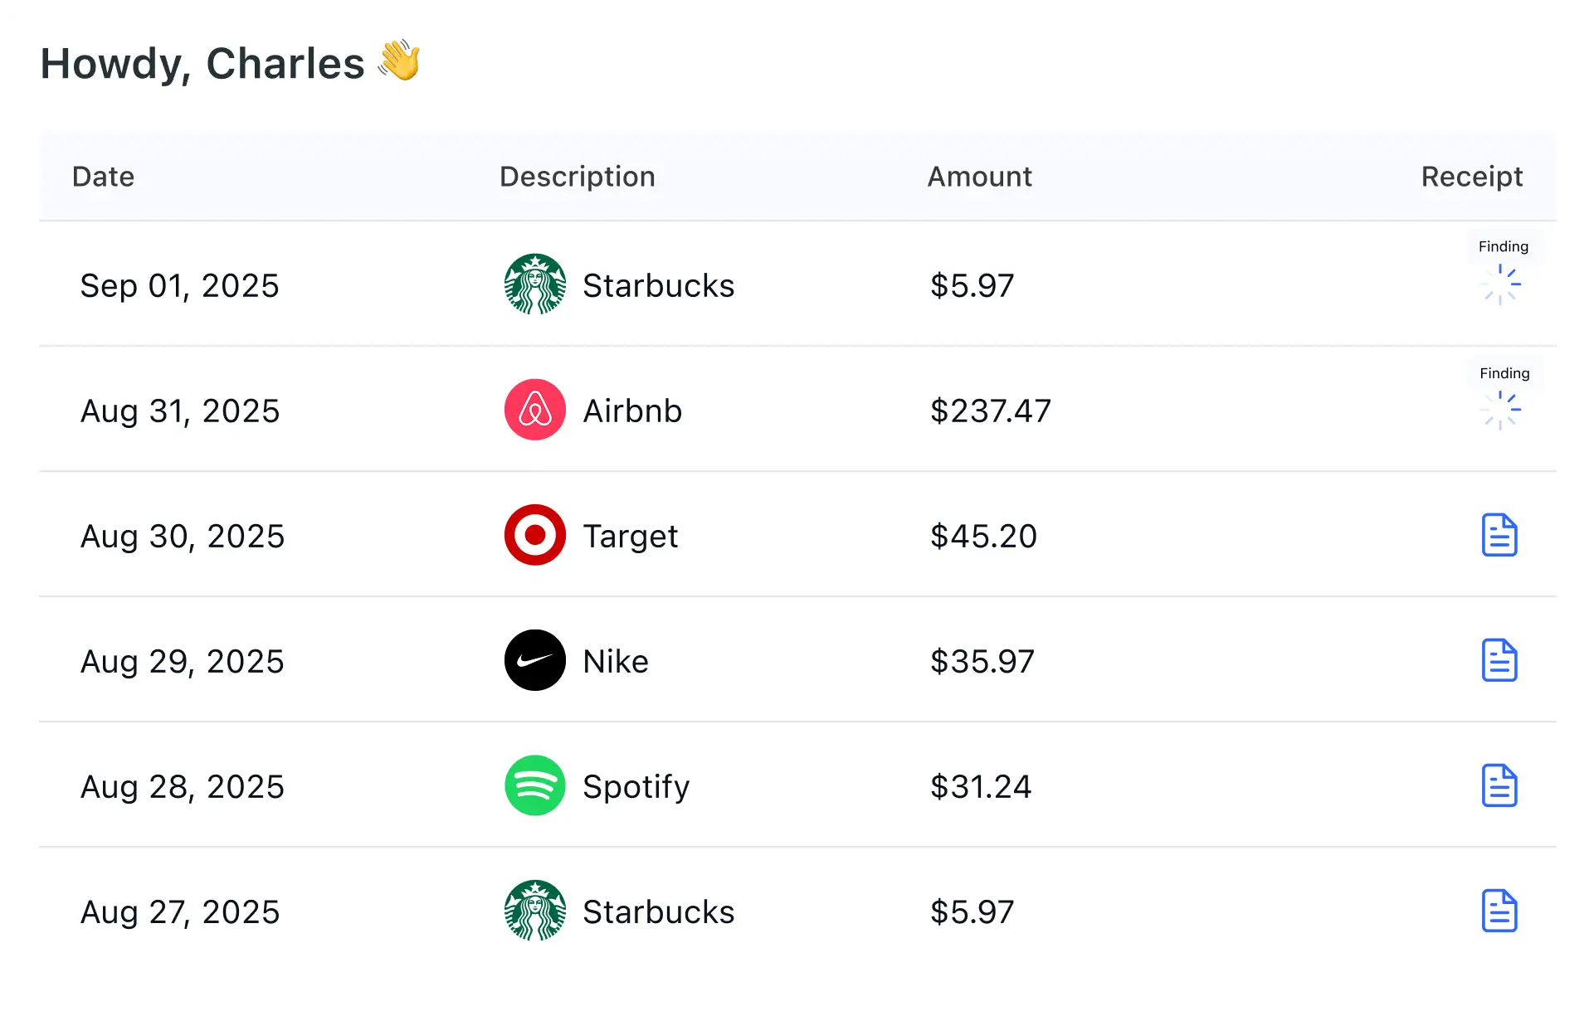Click the Starbucks logo on Sep 01
The height and width of the screenshot is (1011, 1594).
pos(535,284)
